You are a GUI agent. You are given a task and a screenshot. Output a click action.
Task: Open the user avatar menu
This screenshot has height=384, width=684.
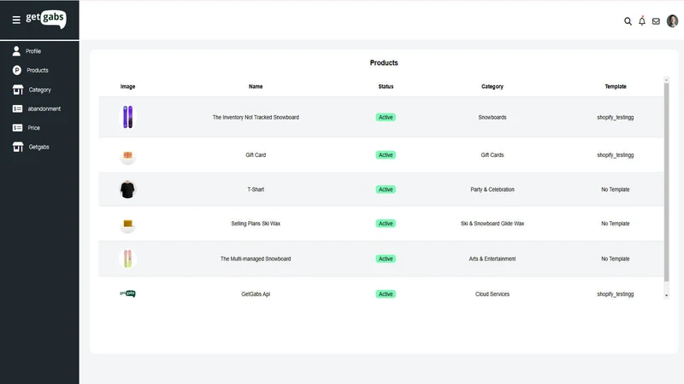672,20
